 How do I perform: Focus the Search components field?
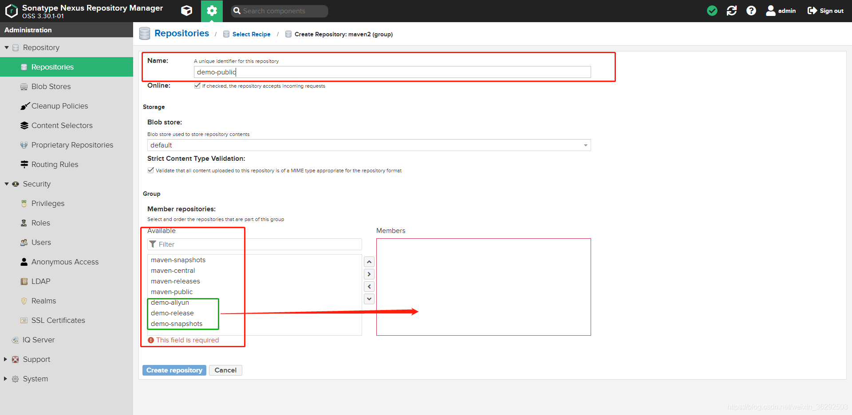click(x=280, y=11)
